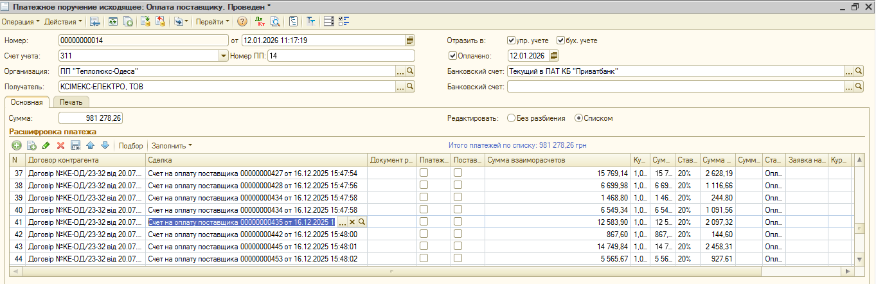Click the Подбор button
The image size is (876, 284).
point(130,146)
